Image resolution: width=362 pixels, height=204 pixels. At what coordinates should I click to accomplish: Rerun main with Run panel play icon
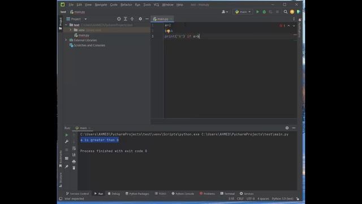point(67,135)
